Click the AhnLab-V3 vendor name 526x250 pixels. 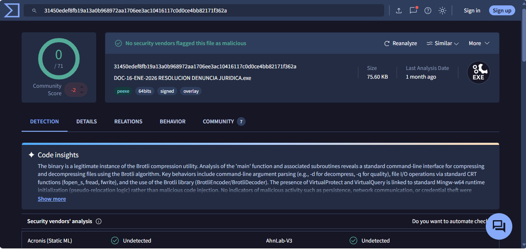(279, 240)
